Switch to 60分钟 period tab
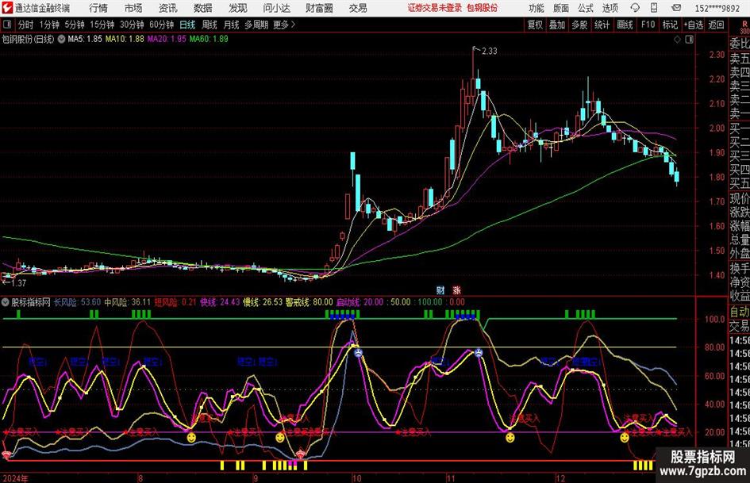The width and height of the screenshot is (750, 483). coord(162,25)
